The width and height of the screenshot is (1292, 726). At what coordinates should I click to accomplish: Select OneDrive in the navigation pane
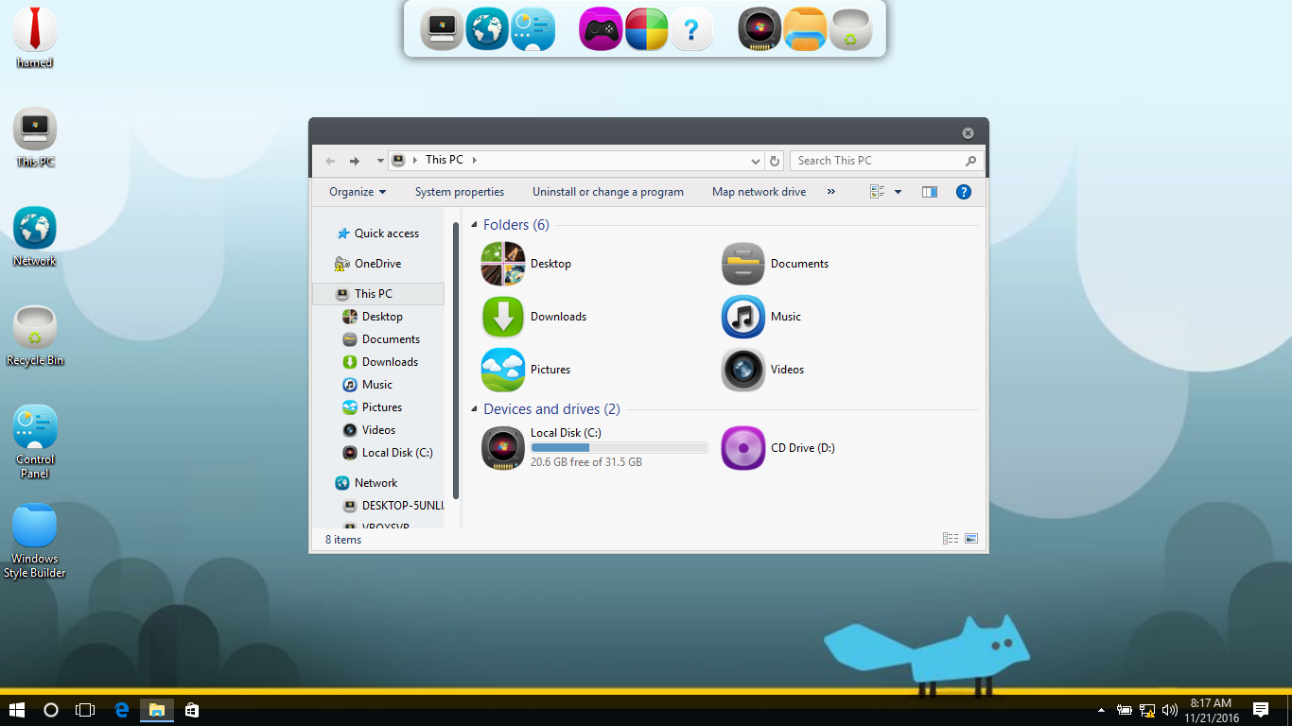pos(377,264)
